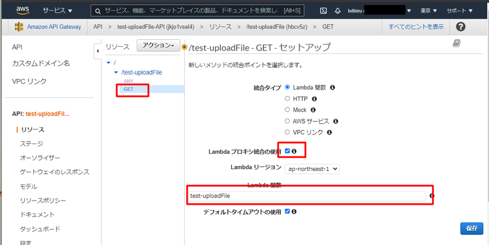The width and height of the screenshot is (489, 245).
Task: Open ダッシュボード in API menu
Action: [40, 229]
